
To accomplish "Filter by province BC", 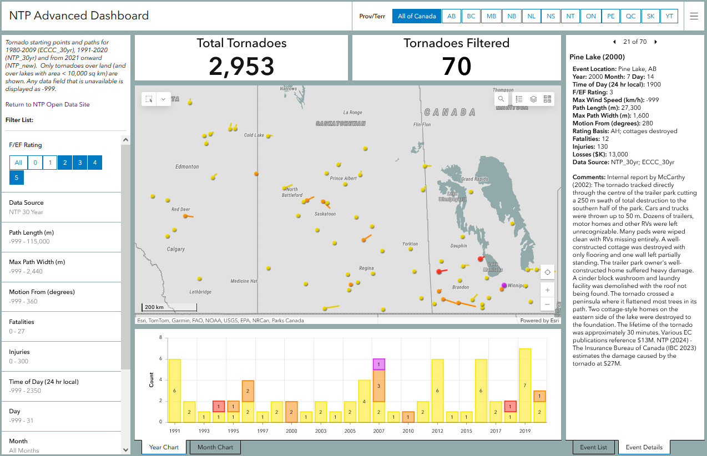I will coord(471,16).
